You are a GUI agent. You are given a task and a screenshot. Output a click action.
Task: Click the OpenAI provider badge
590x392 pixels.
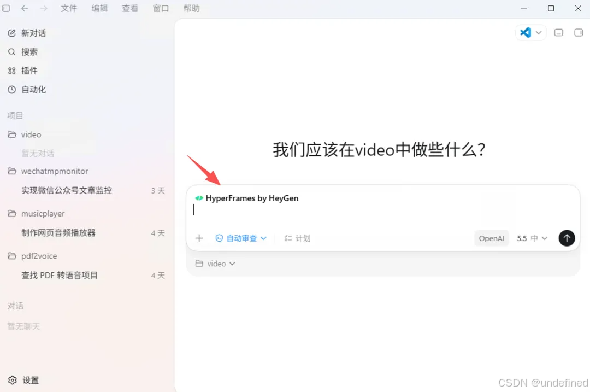(x=492, y=238)
